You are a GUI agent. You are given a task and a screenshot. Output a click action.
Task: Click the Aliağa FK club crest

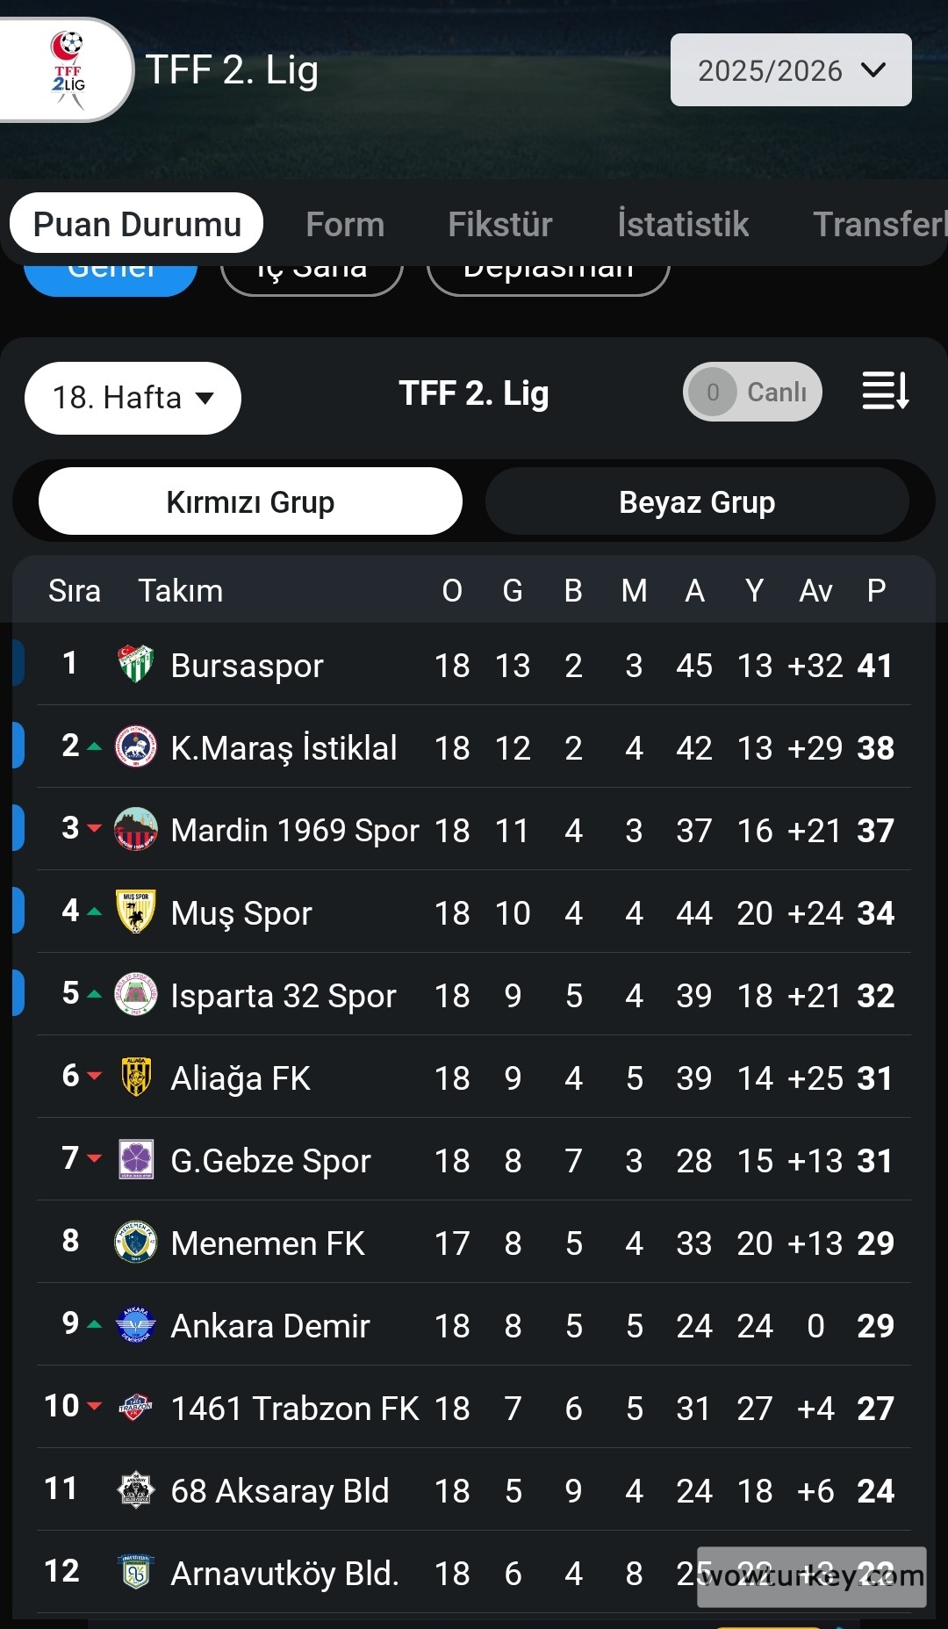[x=136, y=1078]
